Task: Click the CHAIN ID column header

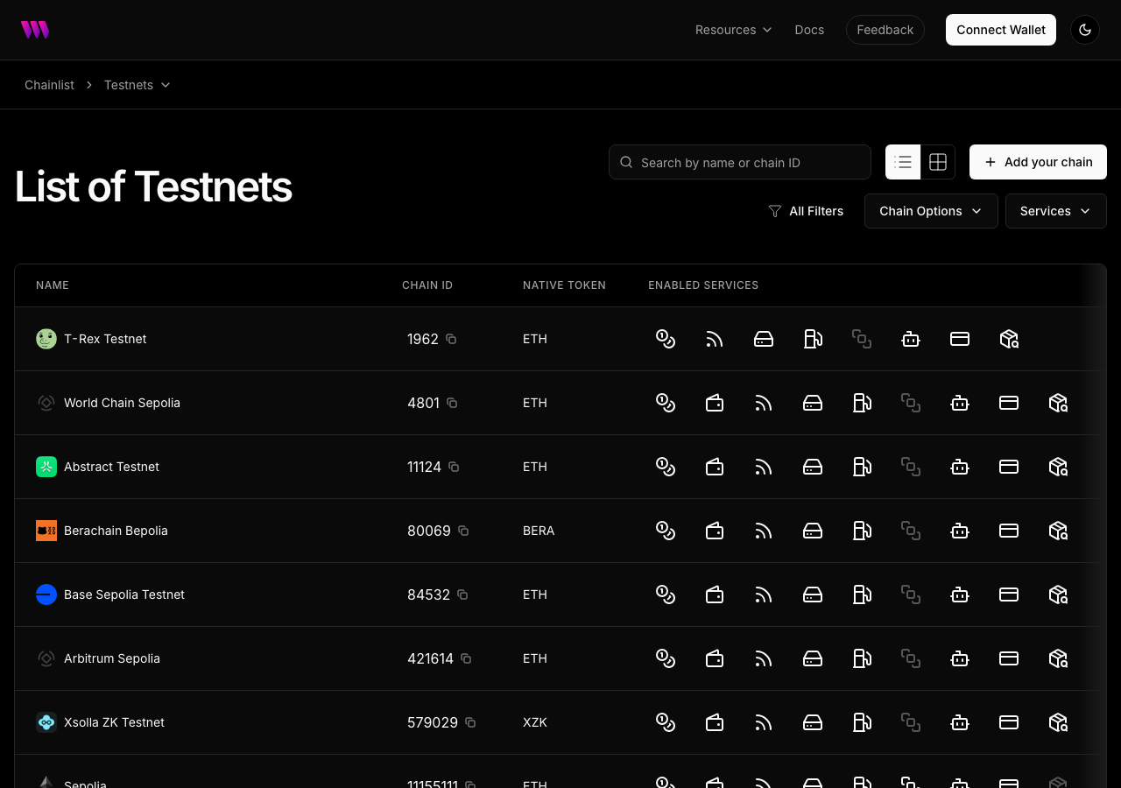Action: [427, 285]
